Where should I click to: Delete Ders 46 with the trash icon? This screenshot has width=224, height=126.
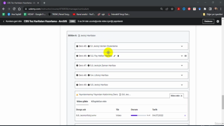point(118,56)
